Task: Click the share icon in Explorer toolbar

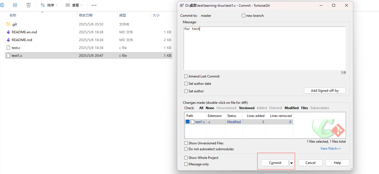Action: (x=15, y=5)
